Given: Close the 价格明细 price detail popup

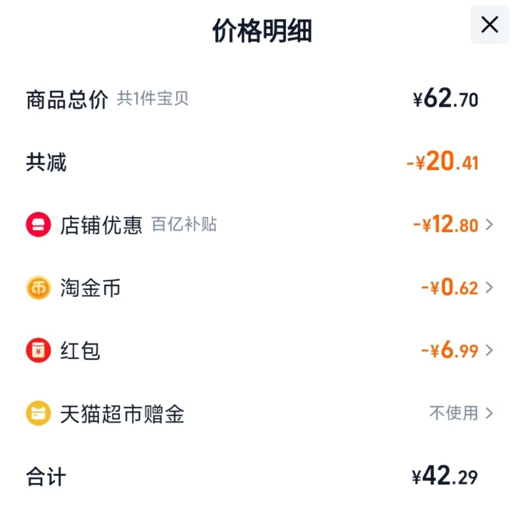Looking at the screenshot, I should click(x=489, y=25).
